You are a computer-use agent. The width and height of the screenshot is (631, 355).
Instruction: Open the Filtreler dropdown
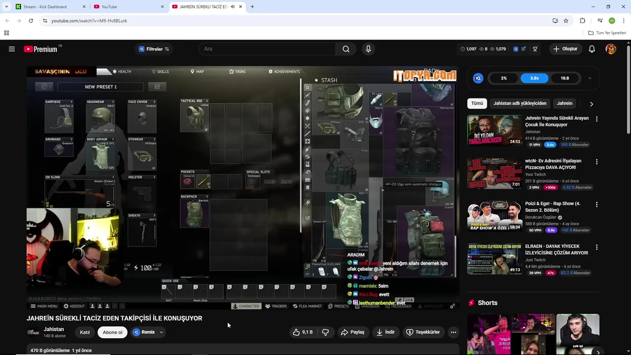154,49
